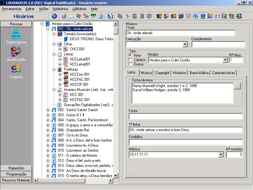This screenshot has width=253, height=190.
Task: Click the blue round X close icon in toolbar
Action: [54, 16]
